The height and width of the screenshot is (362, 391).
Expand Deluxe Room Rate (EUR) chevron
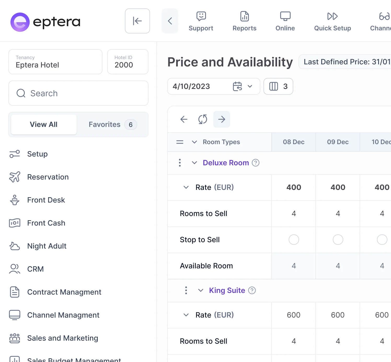186,187
